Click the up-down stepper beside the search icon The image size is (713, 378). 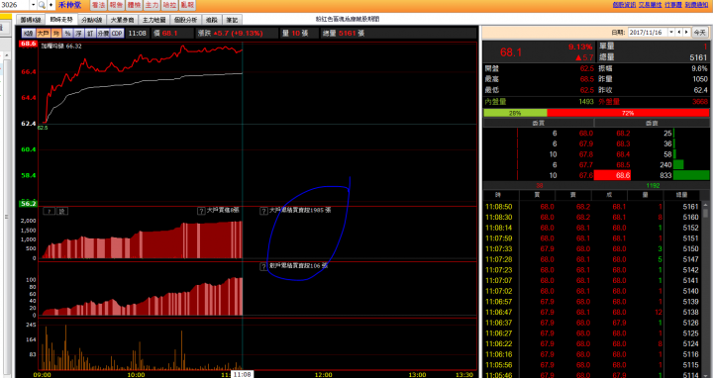tap(51, 5)
